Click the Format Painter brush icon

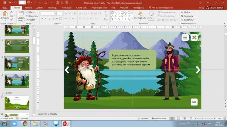point(11,19)
